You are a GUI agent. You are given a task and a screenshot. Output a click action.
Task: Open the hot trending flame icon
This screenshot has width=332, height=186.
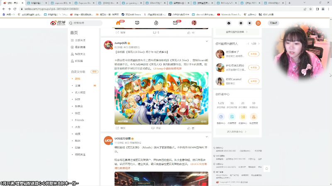[x=156, y=23]
